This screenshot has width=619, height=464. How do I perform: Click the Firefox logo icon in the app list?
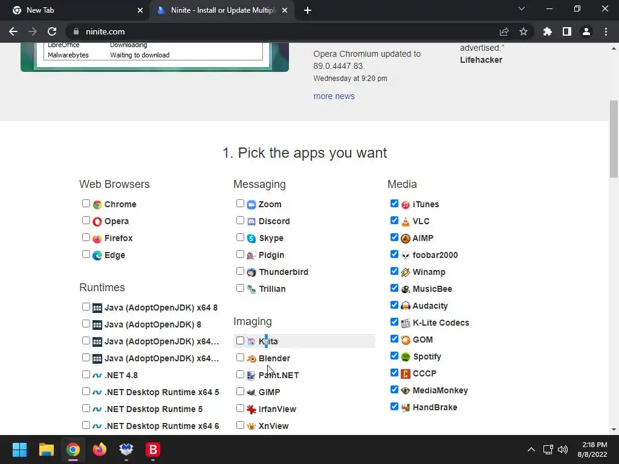tap(97, 238)
